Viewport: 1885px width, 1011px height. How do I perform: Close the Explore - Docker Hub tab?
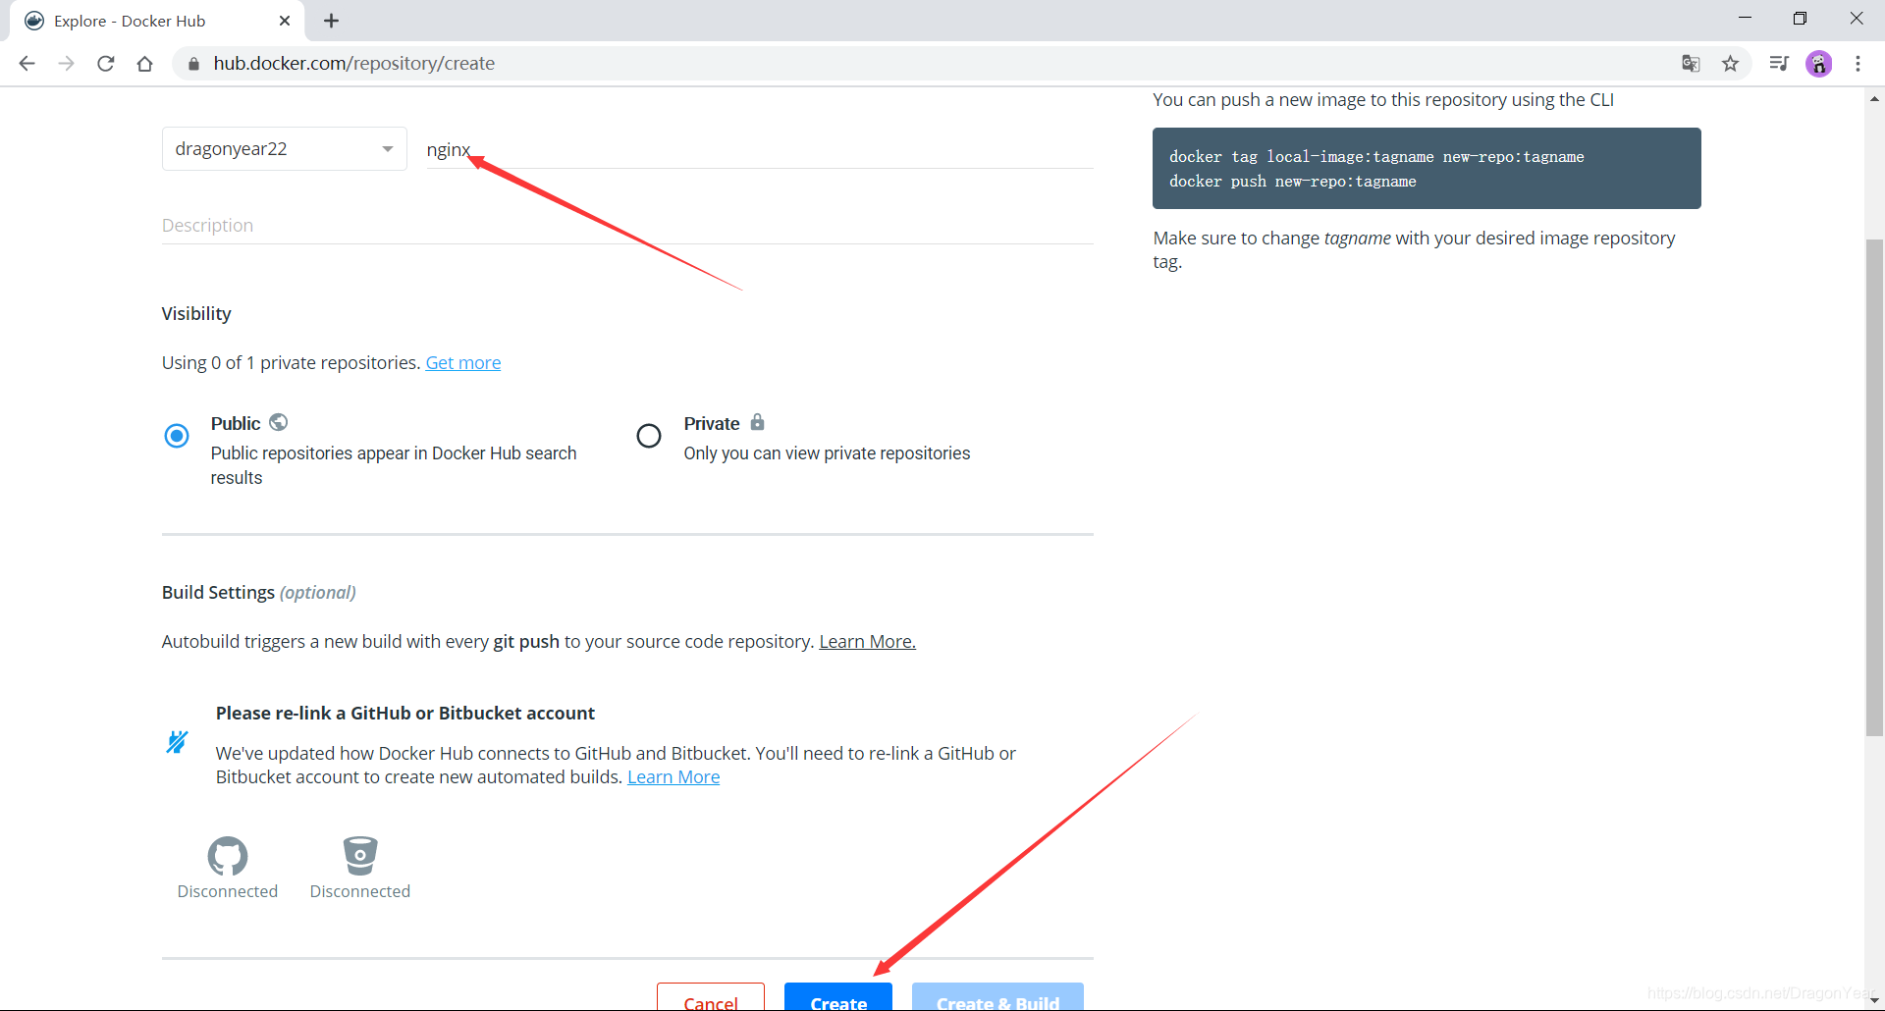[x=285, y=21]
